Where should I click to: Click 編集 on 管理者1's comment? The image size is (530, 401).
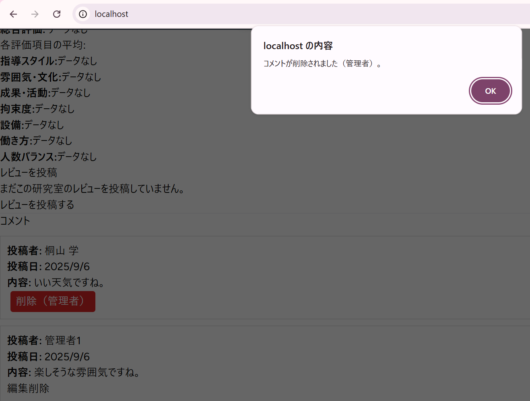[x=18, y=388]
